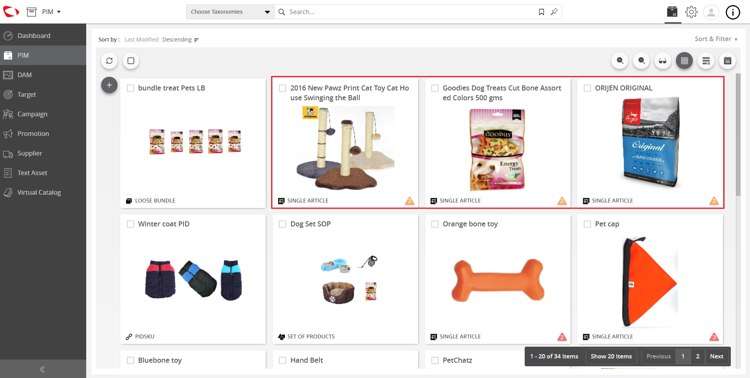
Task: Check the Orange bone toy checkbox
Action: click(435, 224)
